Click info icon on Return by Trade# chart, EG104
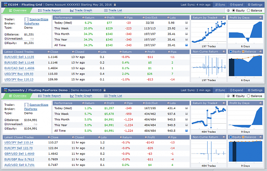Viewport: 267px width, 171px height. point(224,17)
